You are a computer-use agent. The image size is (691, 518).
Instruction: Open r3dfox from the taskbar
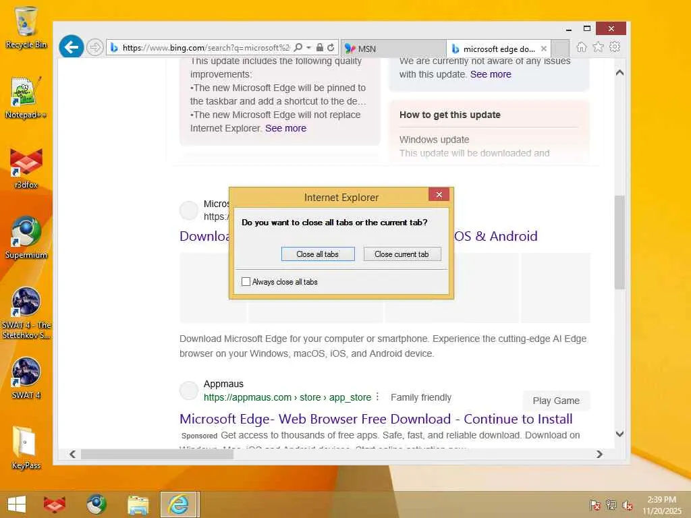[x=55, y=505]
